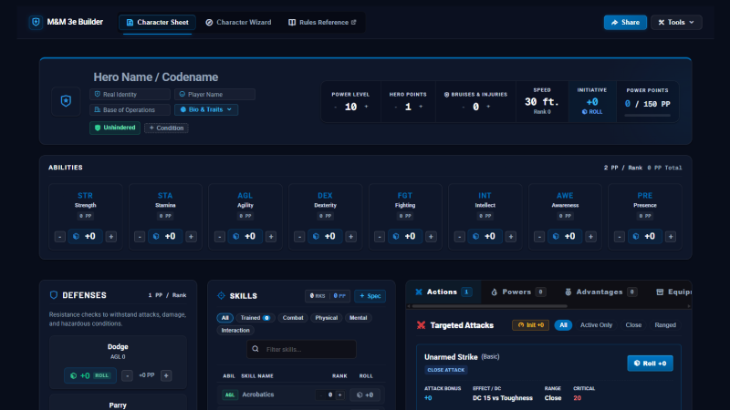Click the horizontal tabs scrollbar under Actions

[489, 306]
